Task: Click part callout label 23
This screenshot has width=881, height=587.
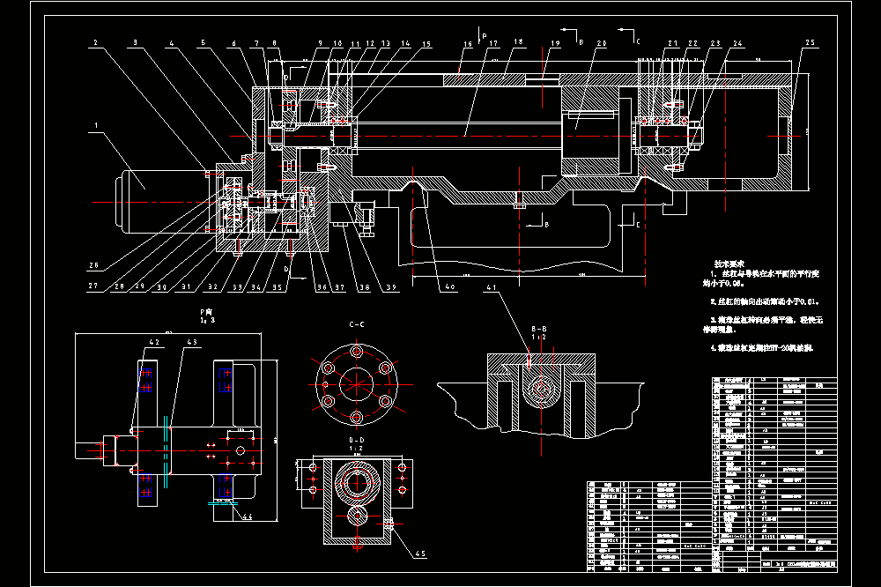Action: 715,43
